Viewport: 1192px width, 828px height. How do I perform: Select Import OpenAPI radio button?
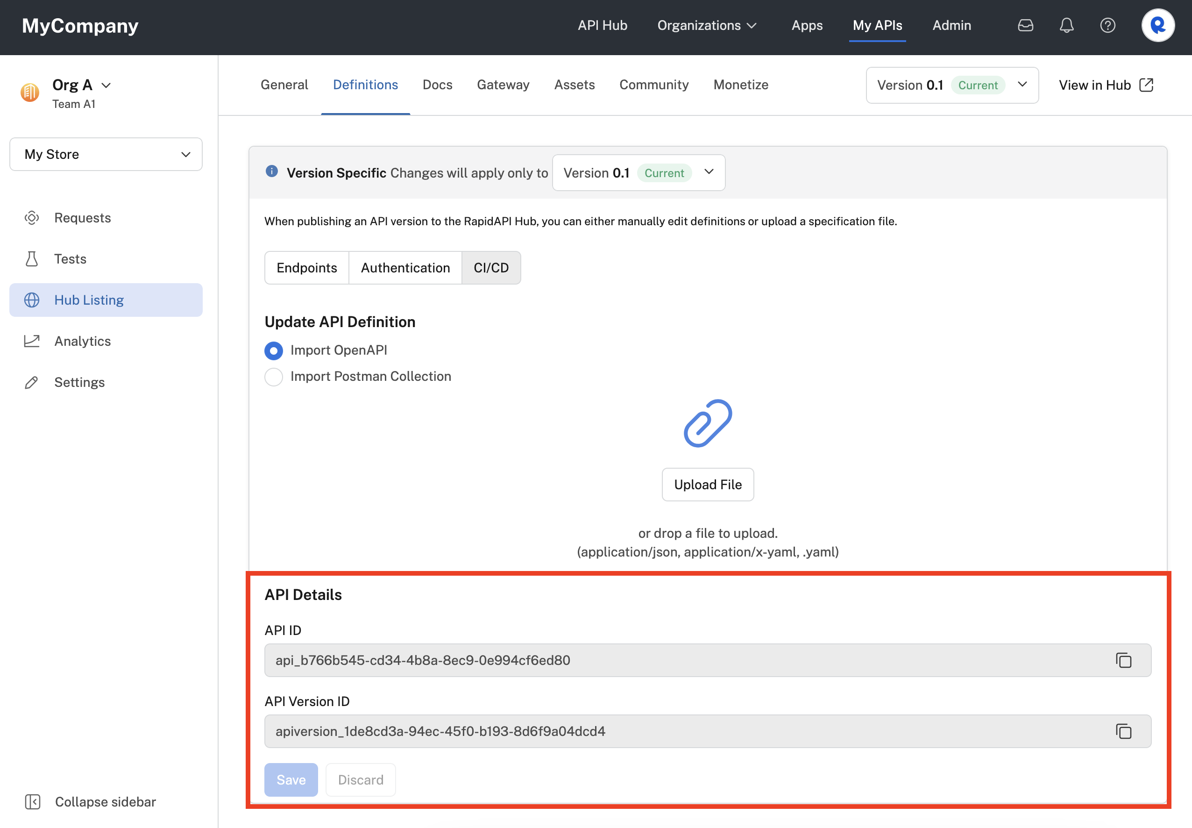274,351
